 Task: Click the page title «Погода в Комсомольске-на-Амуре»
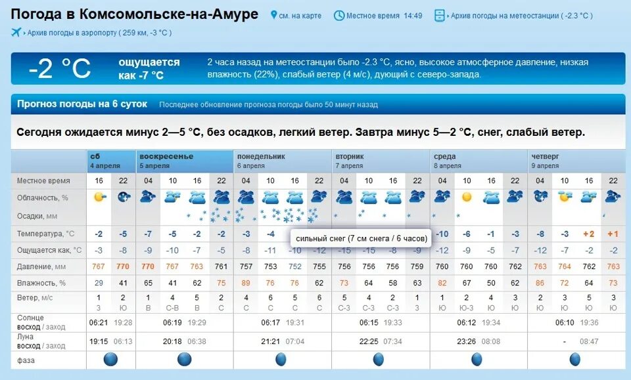tap(134, 14)
